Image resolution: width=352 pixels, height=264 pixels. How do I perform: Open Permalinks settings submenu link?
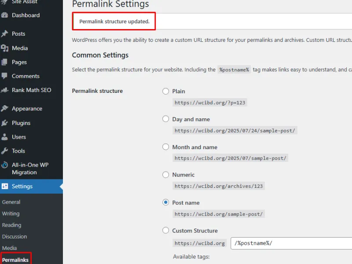pyautogui.click(x=15, y=260)
